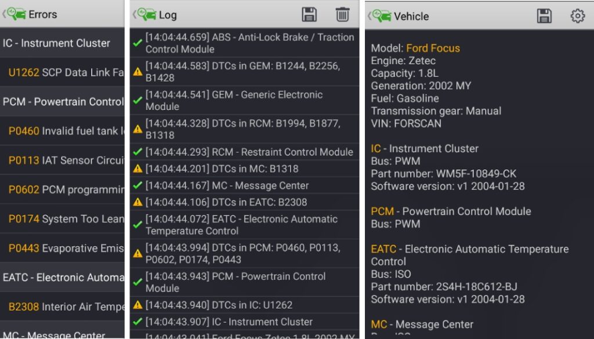Click the IC - Instrument Cluster errors header
594x339 pixels.
pyautogui.click(x=56, y=43)
